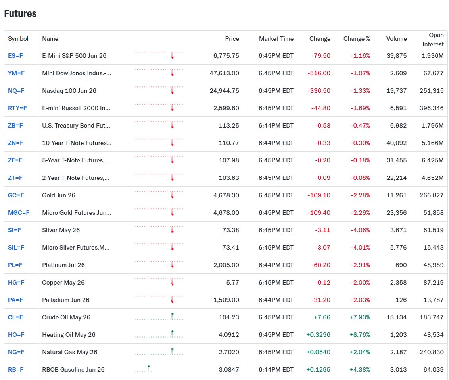Sort the table by Volume column
Screen dimensions: 449x380
[396, 39]
